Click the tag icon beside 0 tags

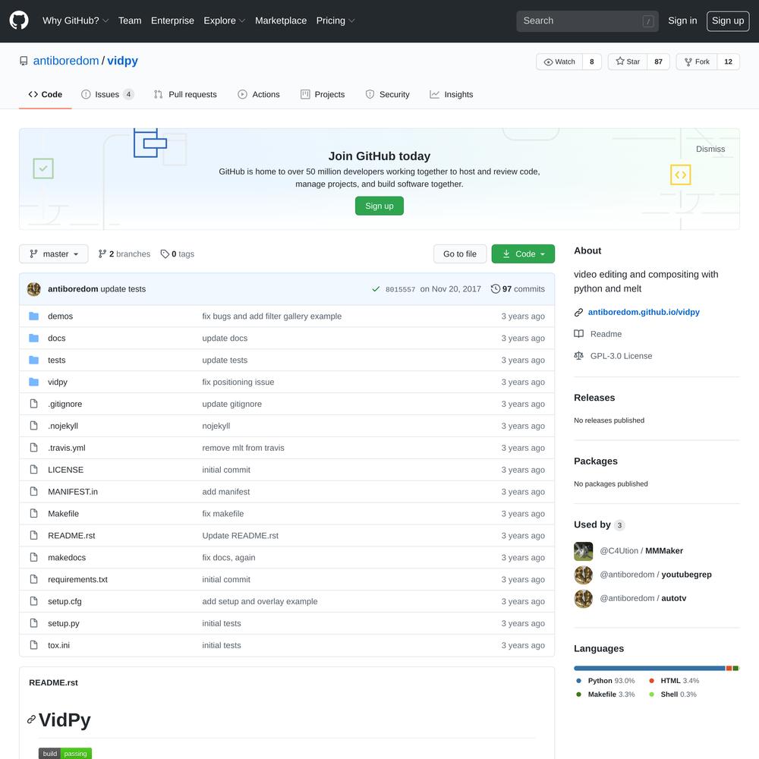coord(165,254)
